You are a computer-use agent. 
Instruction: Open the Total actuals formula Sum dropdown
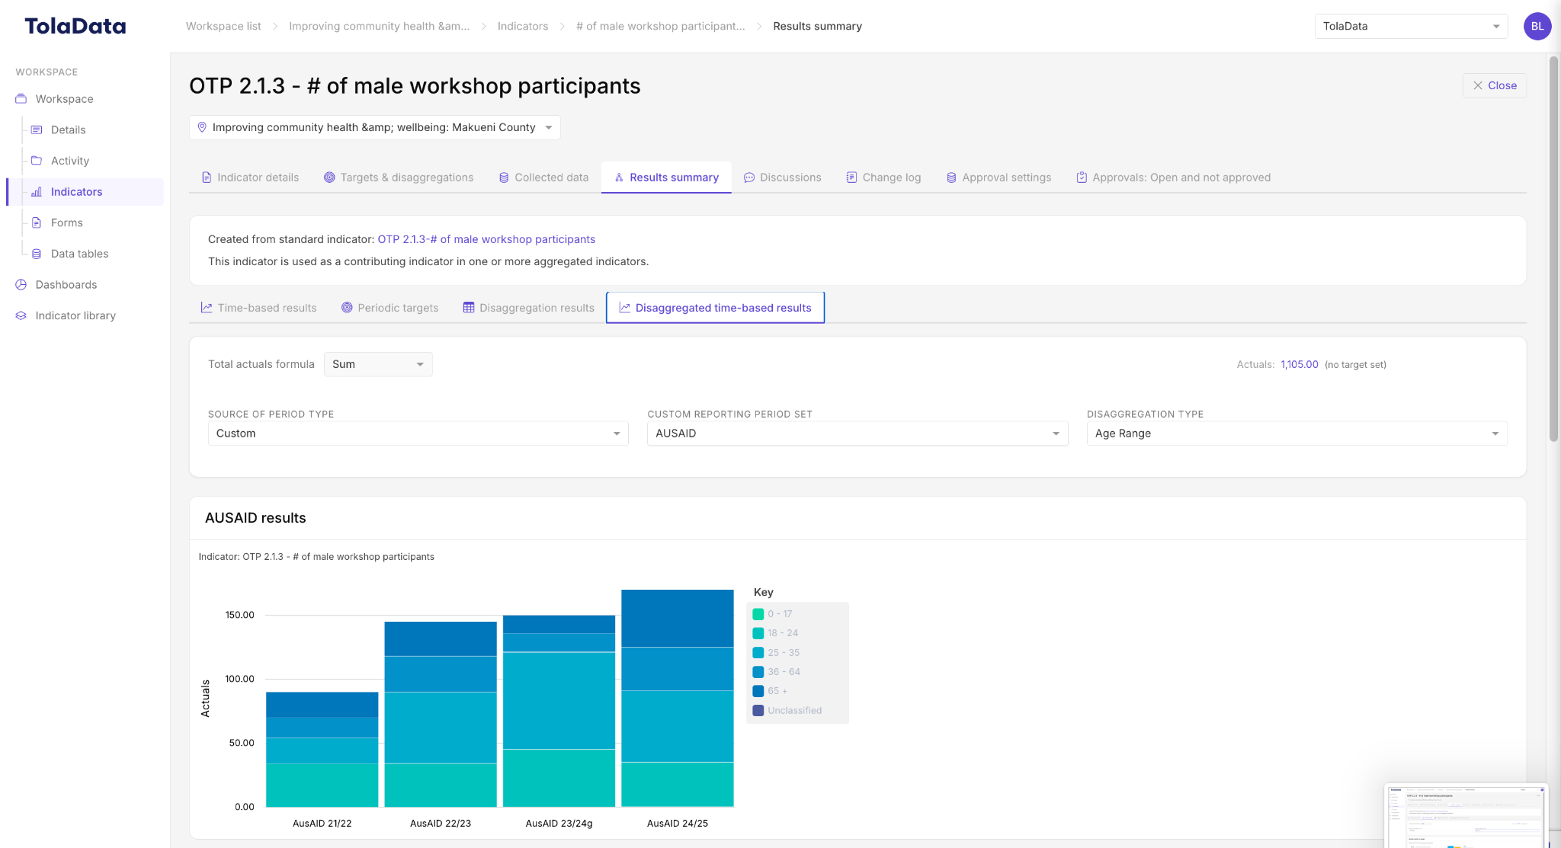[x=378, y=364]
